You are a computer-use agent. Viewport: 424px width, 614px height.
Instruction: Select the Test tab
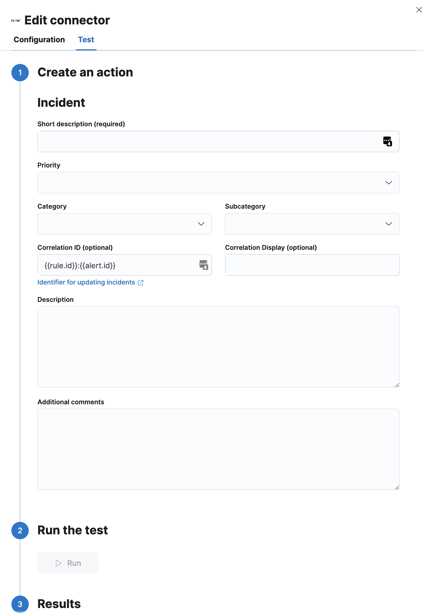coord(86,40)
